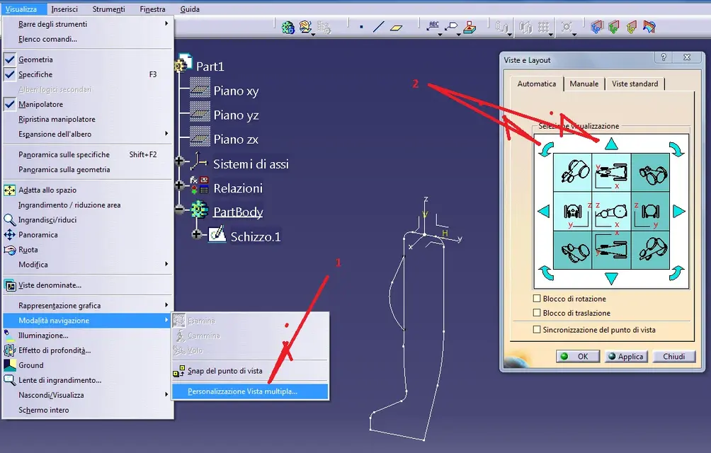The image size is (711, 453).
Task: Open Viste denominate from the menu
Action: (x=88, y=285)
